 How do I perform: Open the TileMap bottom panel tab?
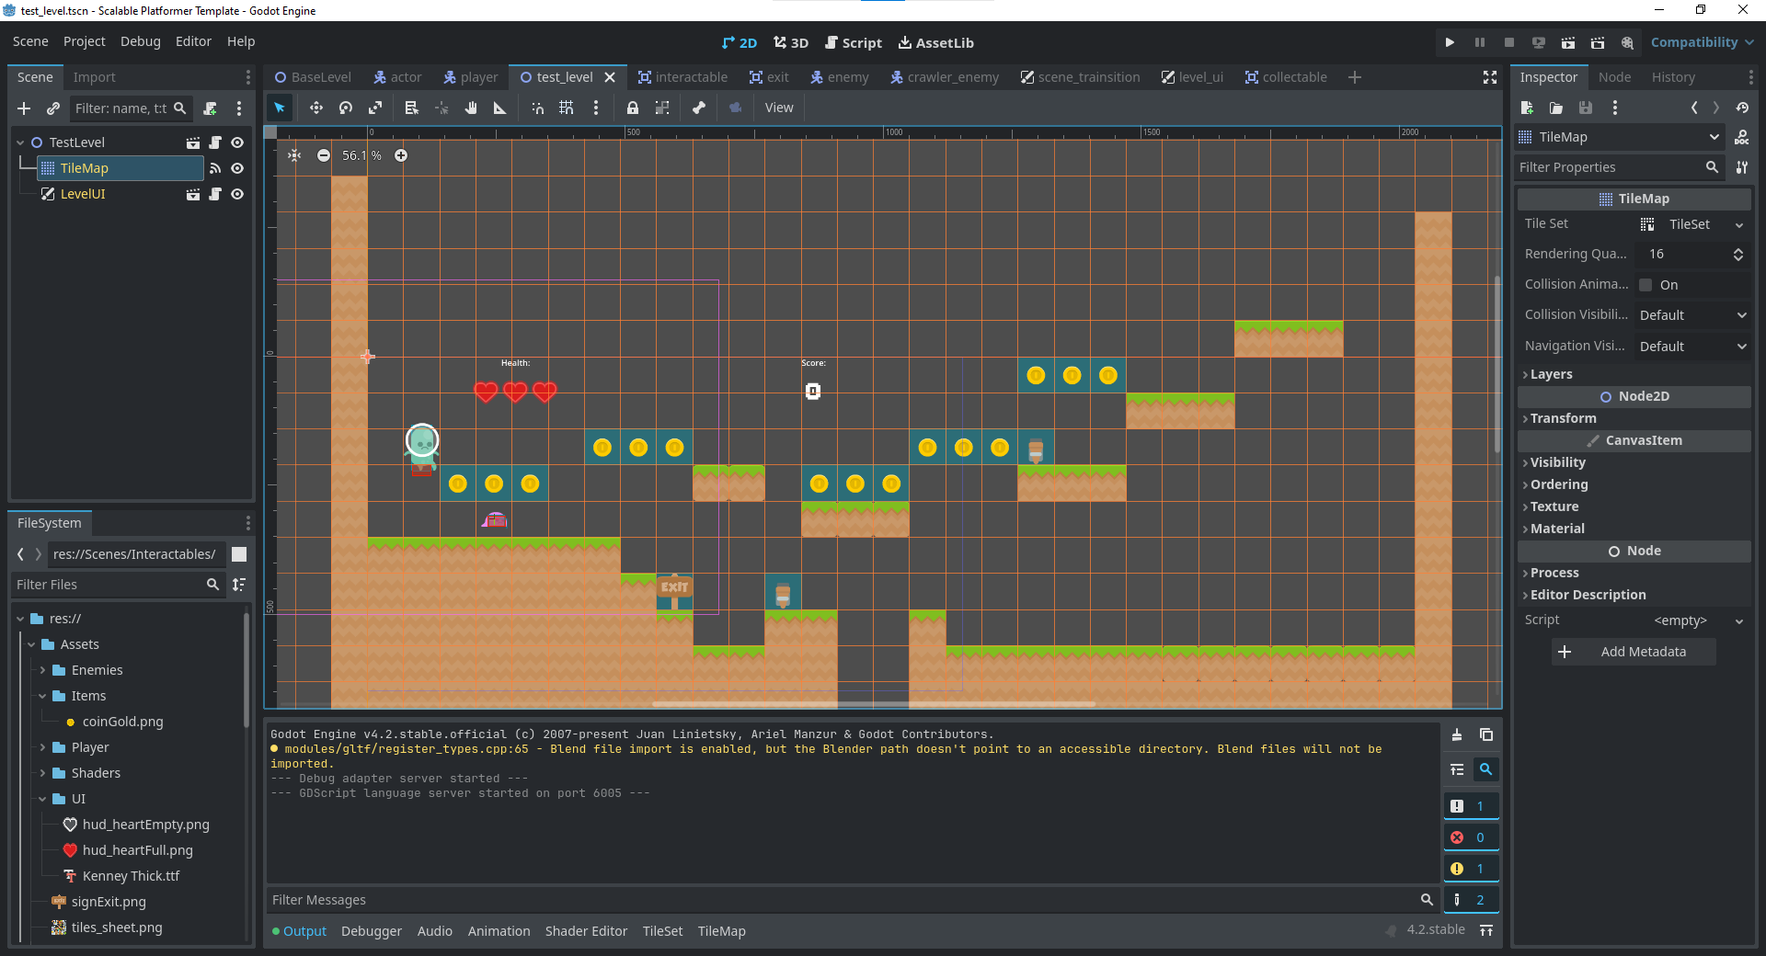point(722,931)
